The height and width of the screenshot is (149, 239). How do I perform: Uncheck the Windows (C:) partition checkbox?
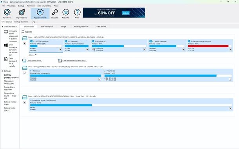(145, 49)
